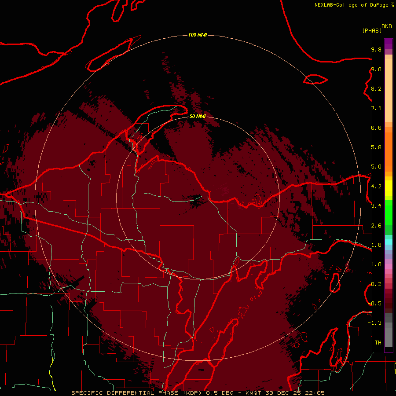396x396 pixels.
Task: Pick the orange segment of the color bar
Action: tap(389, 151)
